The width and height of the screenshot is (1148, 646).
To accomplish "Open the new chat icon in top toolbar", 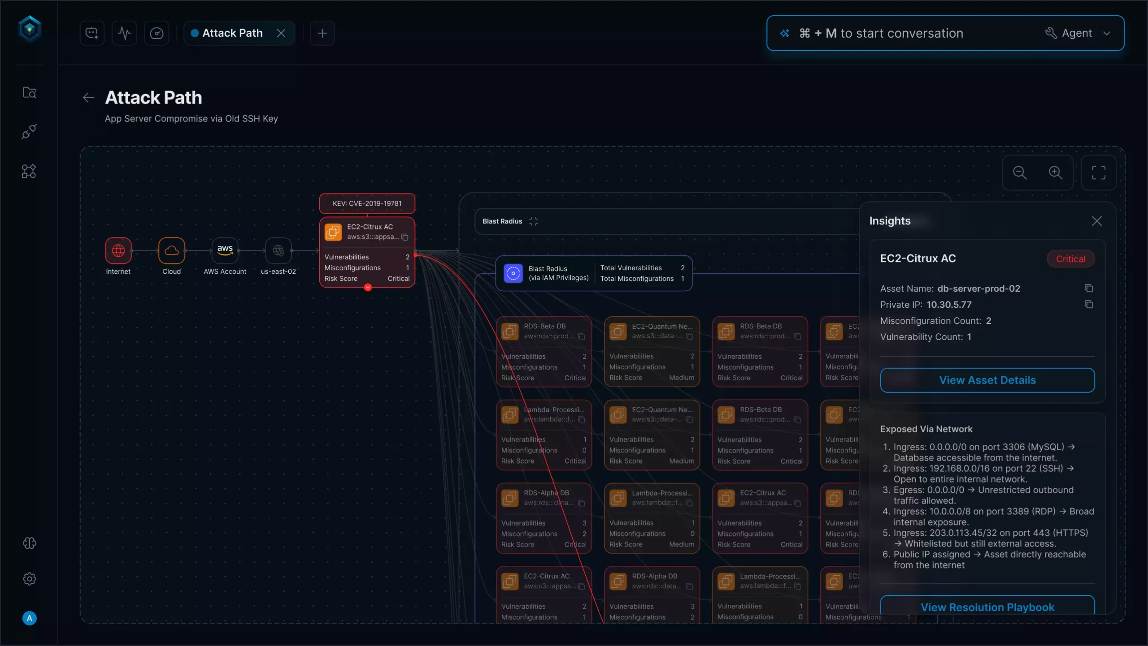I will pyautogui.click(x=92, y=33).
